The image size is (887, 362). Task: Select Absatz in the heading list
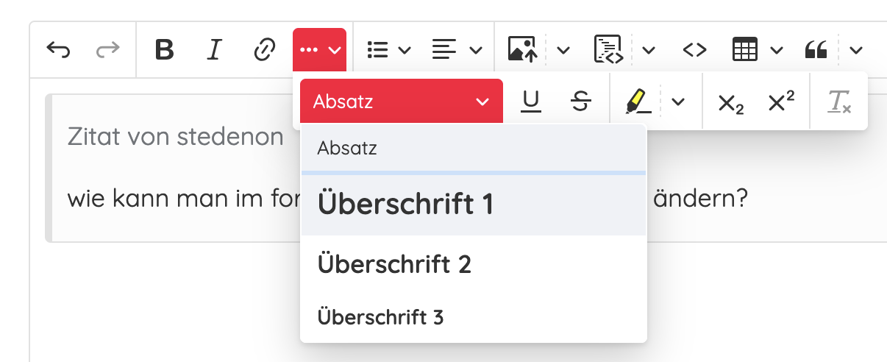tap(474, 148)
